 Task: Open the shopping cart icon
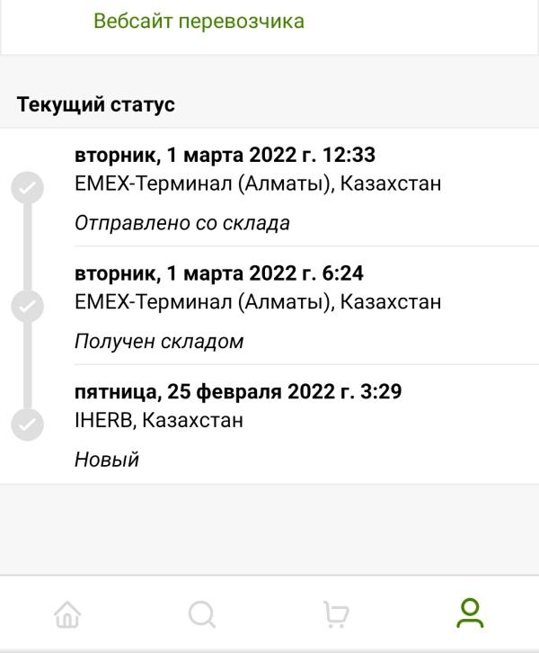pyautogui.click(x=336, y=613)
